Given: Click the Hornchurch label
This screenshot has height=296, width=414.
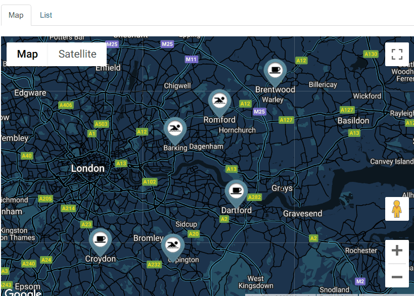Looking at the screenshot, I should click(x=237, y=130).
